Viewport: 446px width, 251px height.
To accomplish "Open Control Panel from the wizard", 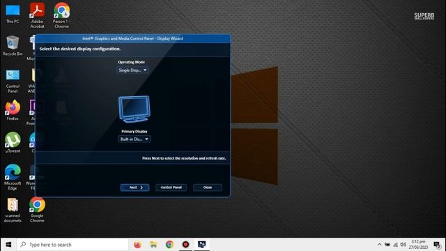I will (171, 188).
